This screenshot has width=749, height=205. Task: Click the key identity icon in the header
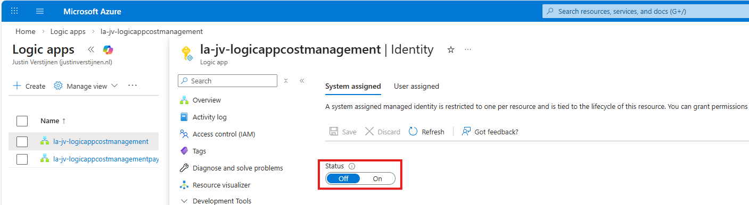[x=187, y=53]
